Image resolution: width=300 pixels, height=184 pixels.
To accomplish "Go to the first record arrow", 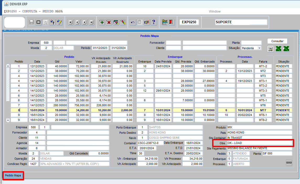I will [x=70, y=22].
